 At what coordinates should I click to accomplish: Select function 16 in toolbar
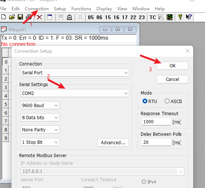116,17
